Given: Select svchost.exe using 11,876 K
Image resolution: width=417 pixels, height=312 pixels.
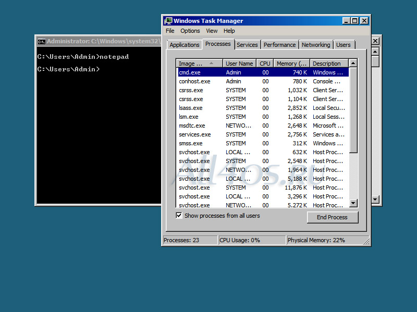Looking at the screenshot, I should (263, 188).
